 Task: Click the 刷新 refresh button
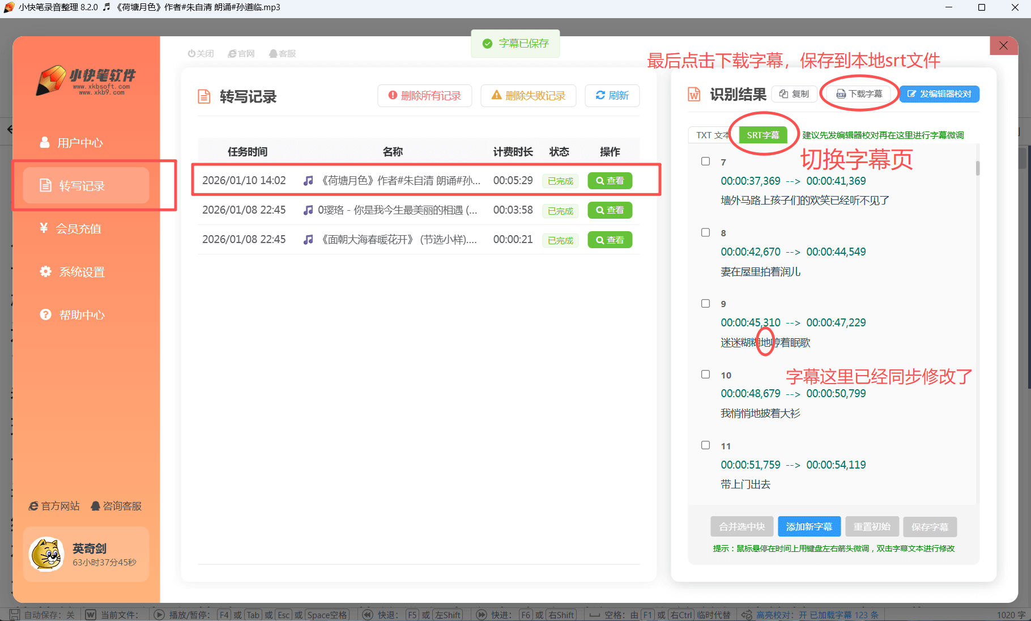coord(612,96)
